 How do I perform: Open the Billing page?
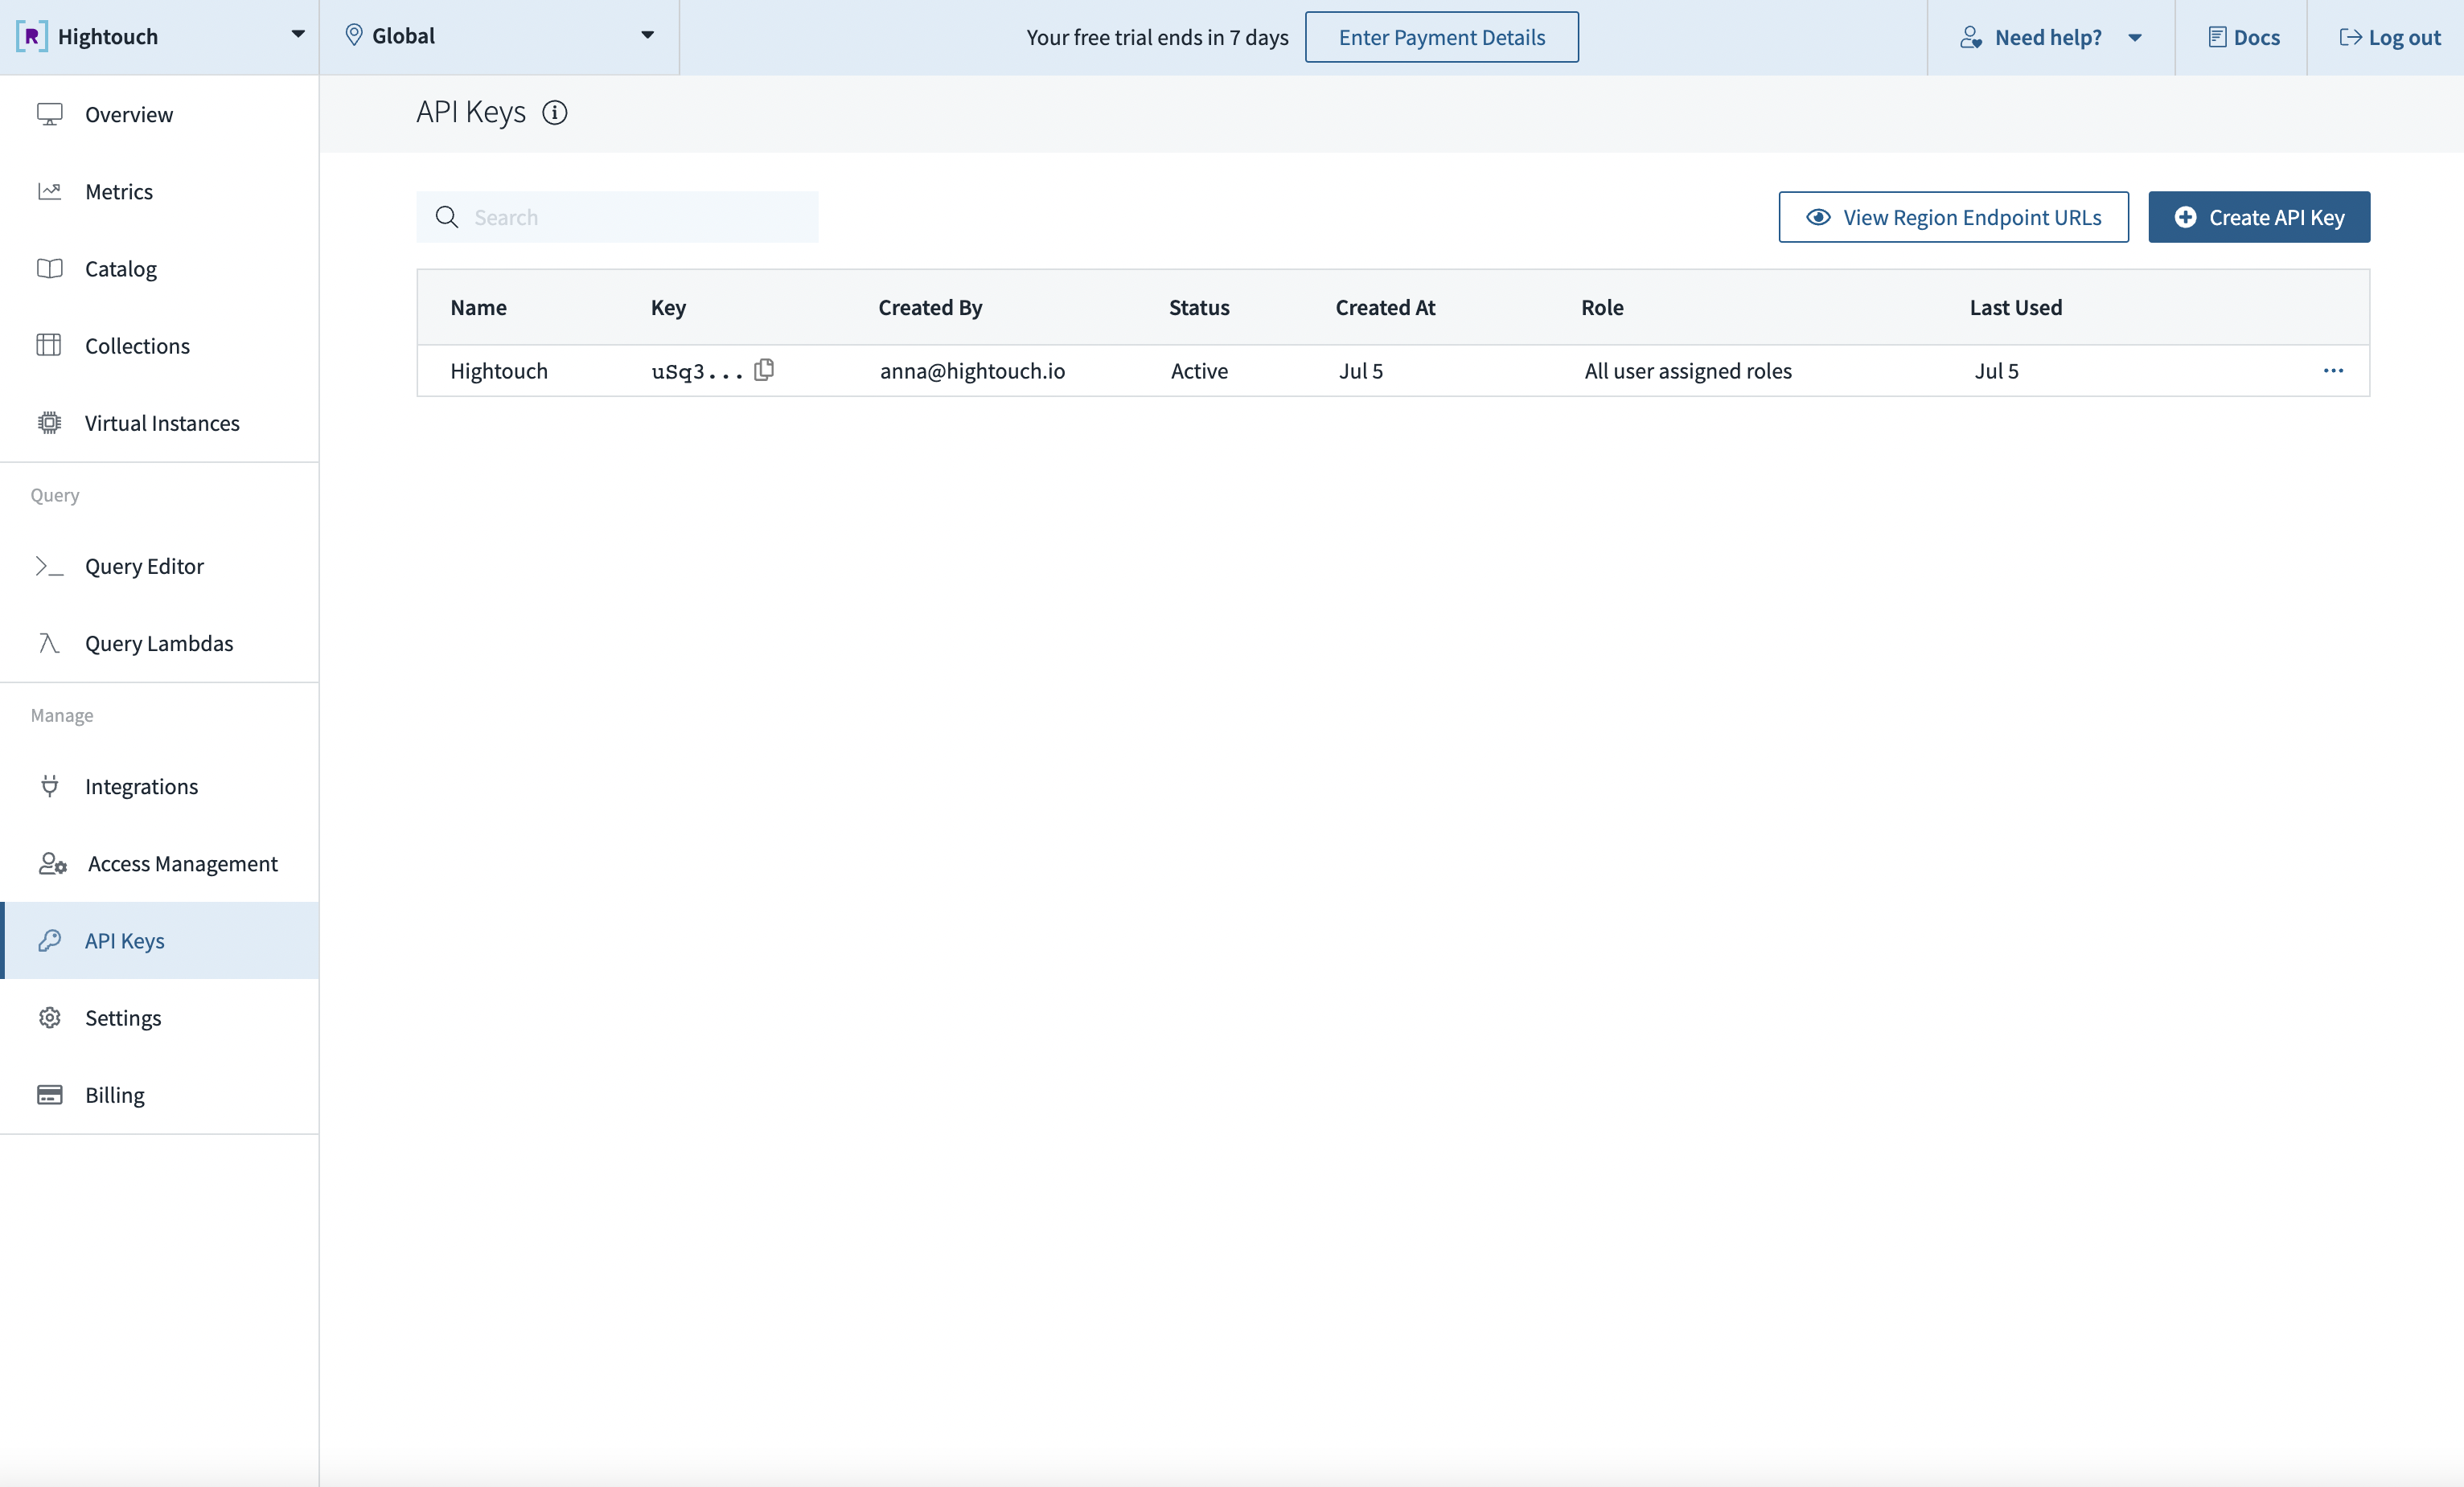160,1094
